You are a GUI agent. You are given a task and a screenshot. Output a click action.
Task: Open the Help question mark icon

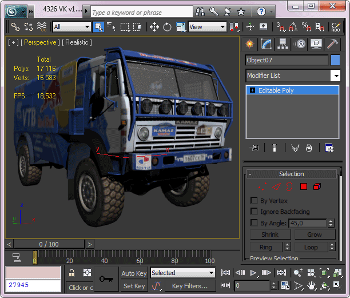point(261,11)
